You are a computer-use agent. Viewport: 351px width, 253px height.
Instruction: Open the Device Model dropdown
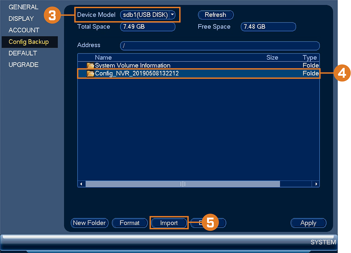pyautogui.click(x=172, y=15)
